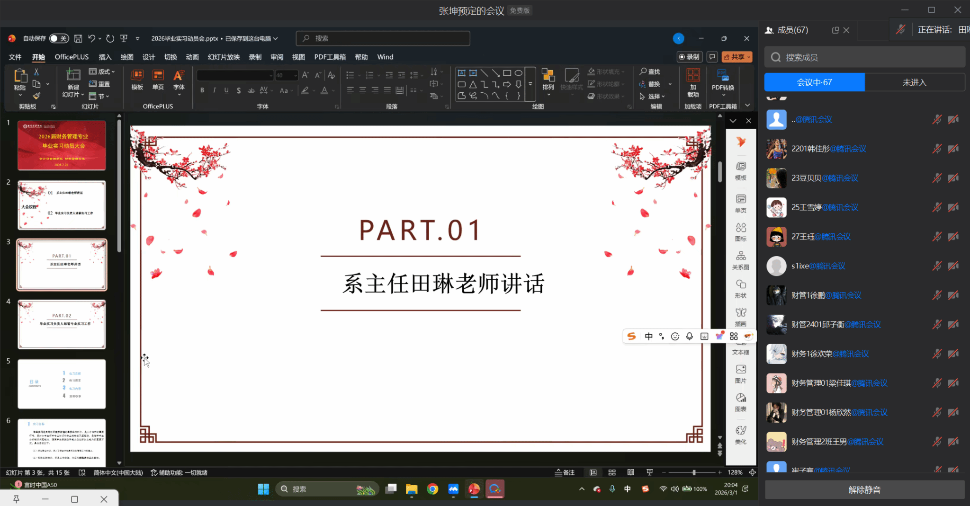Open the font size dropdown
The height and width of the screenshot is (506, 970).
point(296,75)
